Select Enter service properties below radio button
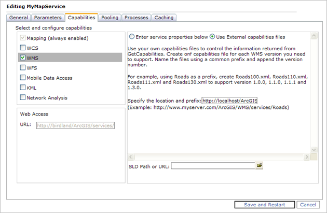Viewport: 327px width, 213px height. coord(132,37)
